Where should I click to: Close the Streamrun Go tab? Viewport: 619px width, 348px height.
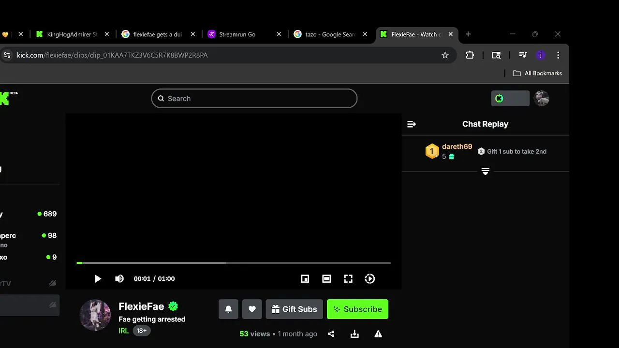pos(279,34)
